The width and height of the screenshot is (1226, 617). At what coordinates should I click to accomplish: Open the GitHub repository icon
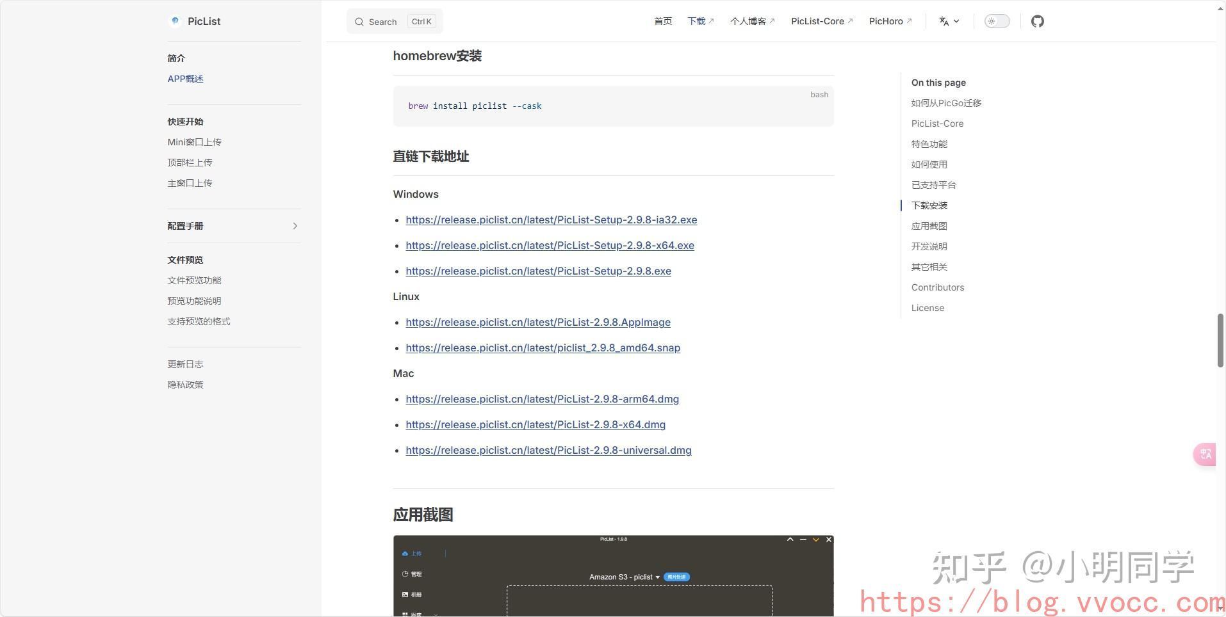(1037, 21)
